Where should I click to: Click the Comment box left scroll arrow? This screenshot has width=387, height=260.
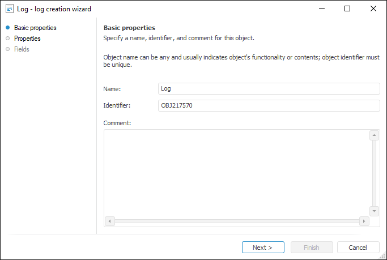(x=110, y=221)
